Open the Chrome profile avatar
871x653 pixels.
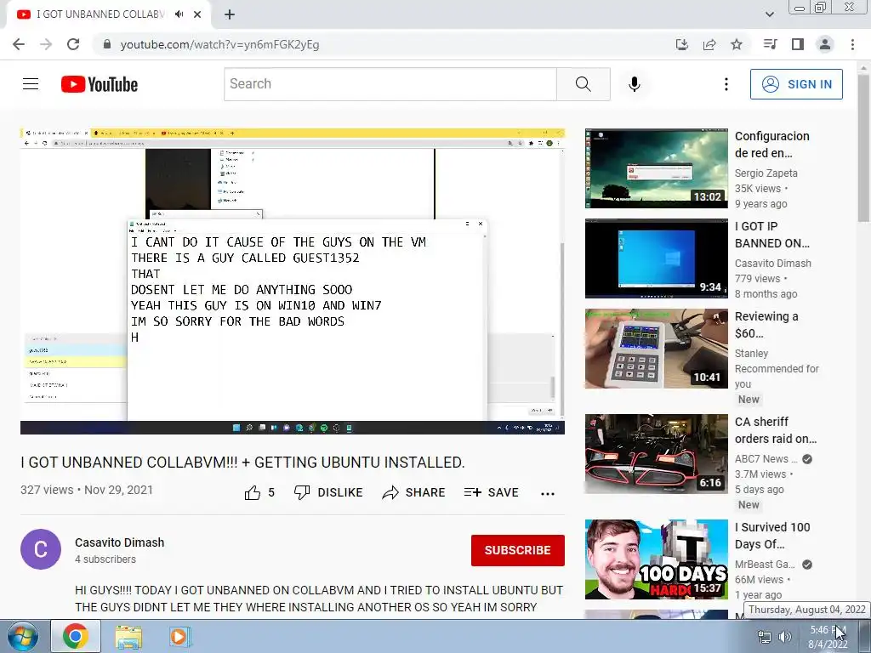point(825,44)
